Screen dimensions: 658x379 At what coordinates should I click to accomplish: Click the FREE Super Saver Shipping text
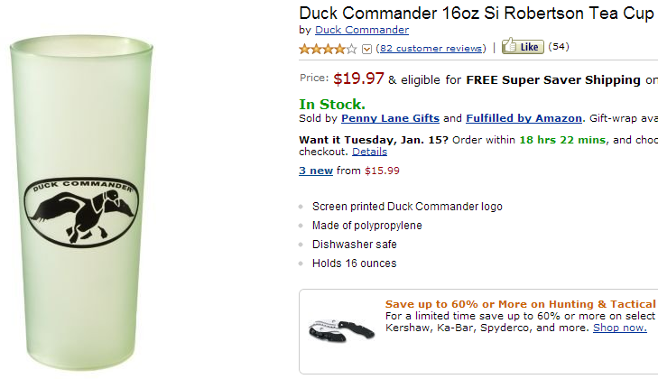pyautogui.click(x=553, y=79)
